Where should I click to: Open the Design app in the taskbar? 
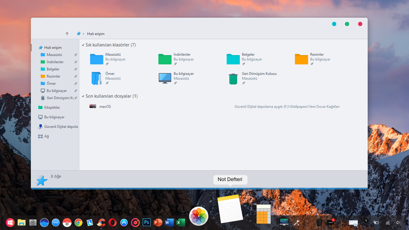pos(56,223)
